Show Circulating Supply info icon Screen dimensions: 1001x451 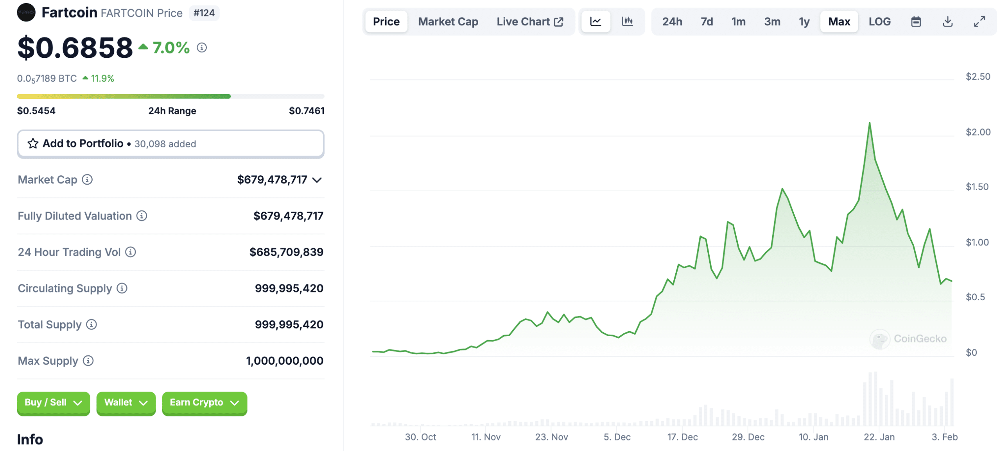[x=122, y=289]
